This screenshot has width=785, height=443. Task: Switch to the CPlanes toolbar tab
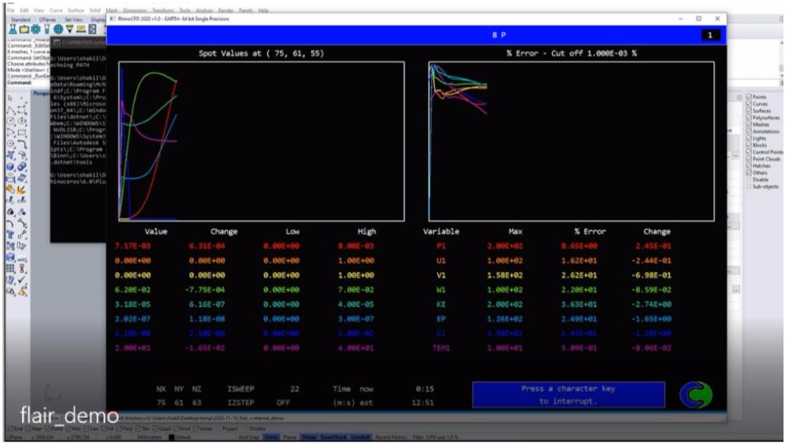tap(47, 20)
